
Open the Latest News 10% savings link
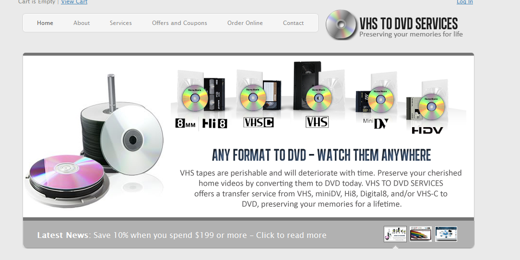[210, 235]
